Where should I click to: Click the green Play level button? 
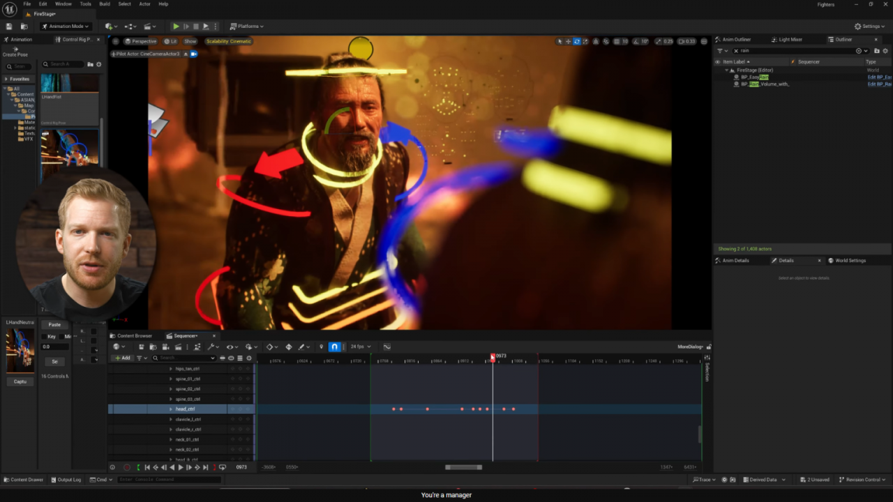176,26
